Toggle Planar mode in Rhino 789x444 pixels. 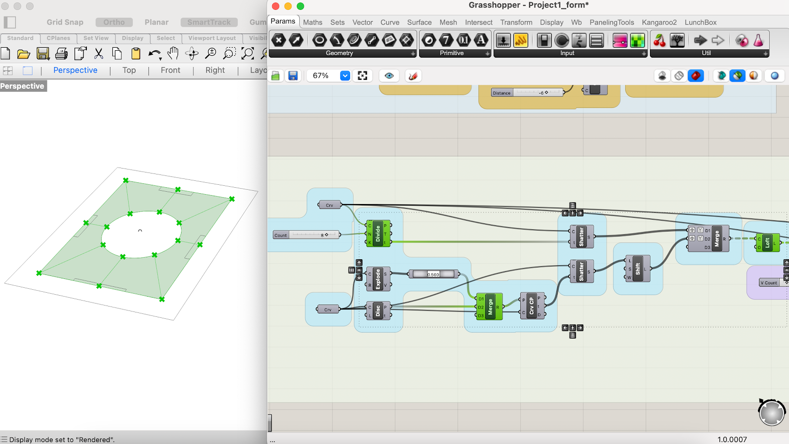tap(156, 22)
